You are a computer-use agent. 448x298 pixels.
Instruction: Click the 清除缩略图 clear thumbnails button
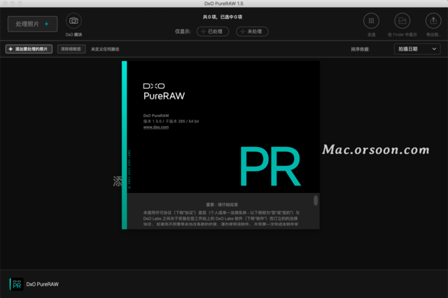click(x=71, y=49)
